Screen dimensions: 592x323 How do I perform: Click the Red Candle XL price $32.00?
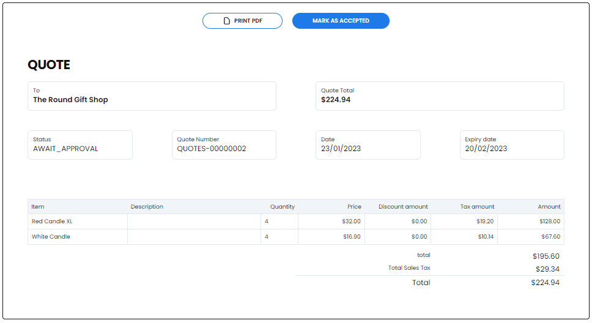[351, 221]
